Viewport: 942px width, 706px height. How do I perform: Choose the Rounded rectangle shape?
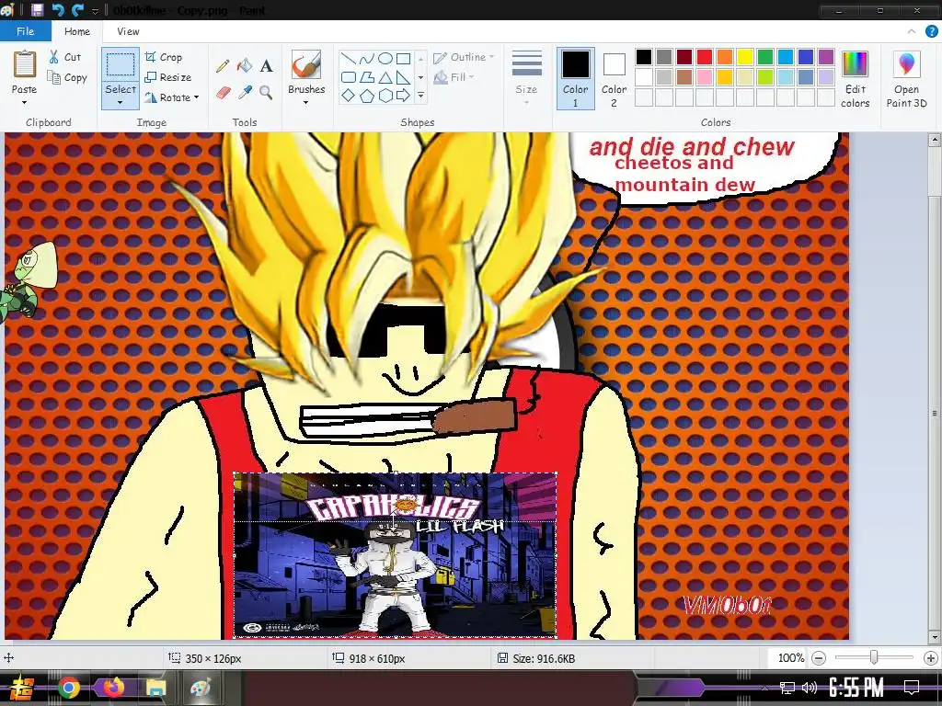click(348, 77)
